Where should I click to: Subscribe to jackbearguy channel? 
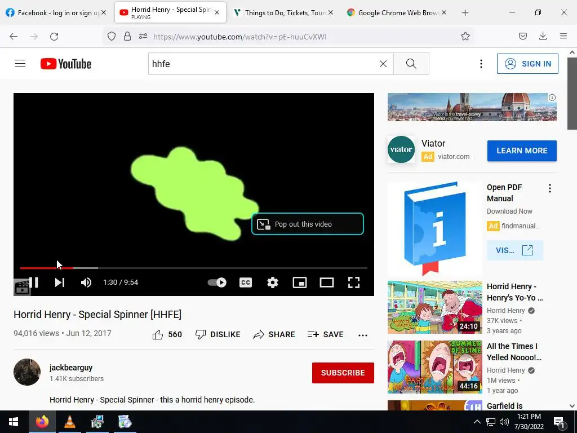tap(343, 373)
